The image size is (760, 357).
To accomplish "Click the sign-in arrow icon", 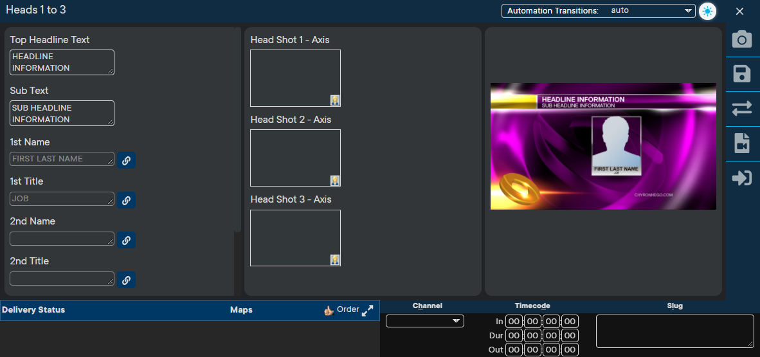I will click(742, 178).
